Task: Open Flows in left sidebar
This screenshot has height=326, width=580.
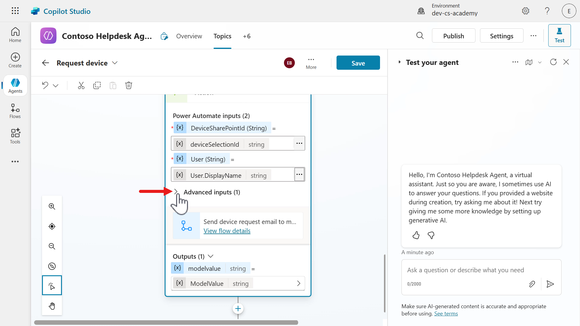Action: click(x=15, y=111)
